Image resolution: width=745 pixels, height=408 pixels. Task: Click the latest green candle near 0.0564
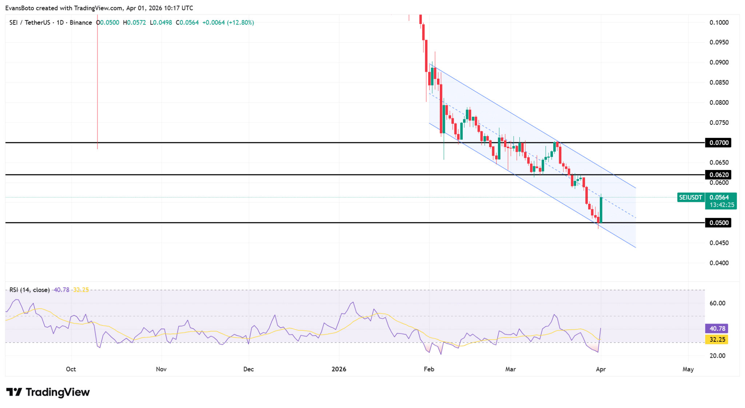click(x=601, y=210)
